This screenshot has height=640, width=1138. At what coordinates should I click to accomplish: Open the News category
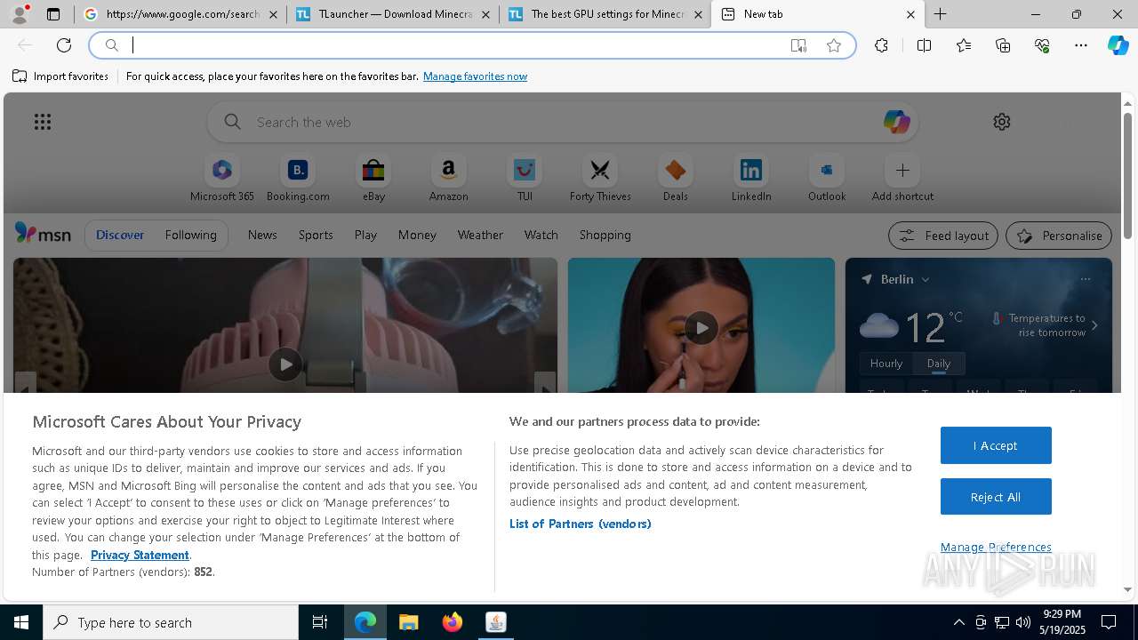click(x=262, y=235)
